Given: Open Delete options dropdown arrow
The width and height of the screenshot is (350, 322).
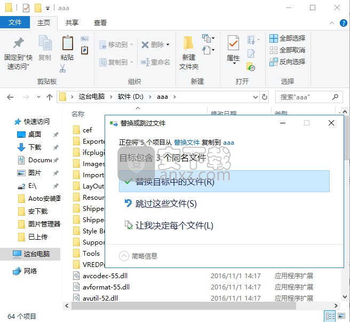Looking at the screenshot, I should pyautogui.click(x=168, y=45).
